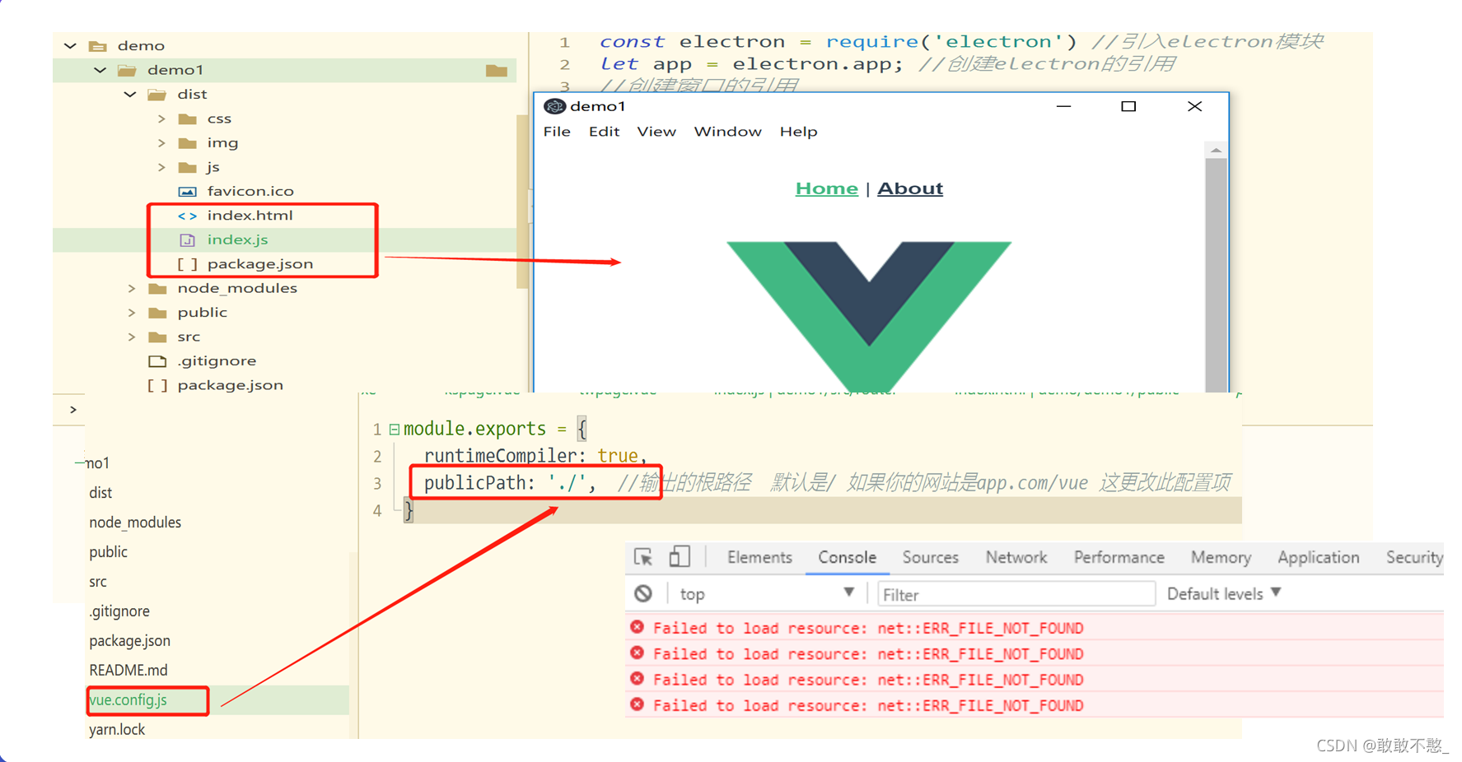1462x762 pixels.
Task: Click the demo1 window vertical scrollbar thumb
Action: tap(1216, 275)
